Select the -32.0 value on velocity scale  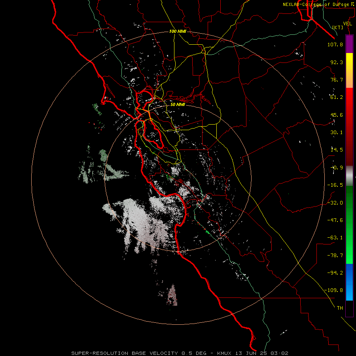(x=335, y=203)
